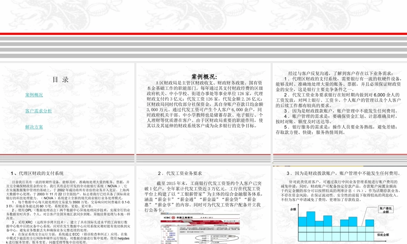The width and height of the screenshot is (407, 244).
Task: Select the line 经过与客户反复沟通 on the needs slide
Action: coord(341,73)
